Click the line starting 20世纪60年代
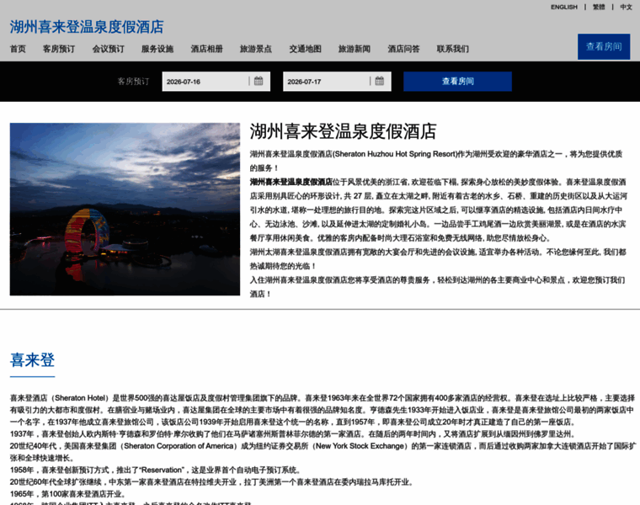This screenshot has width=640, height=505. pyautogui.click(x=213, y=482)
